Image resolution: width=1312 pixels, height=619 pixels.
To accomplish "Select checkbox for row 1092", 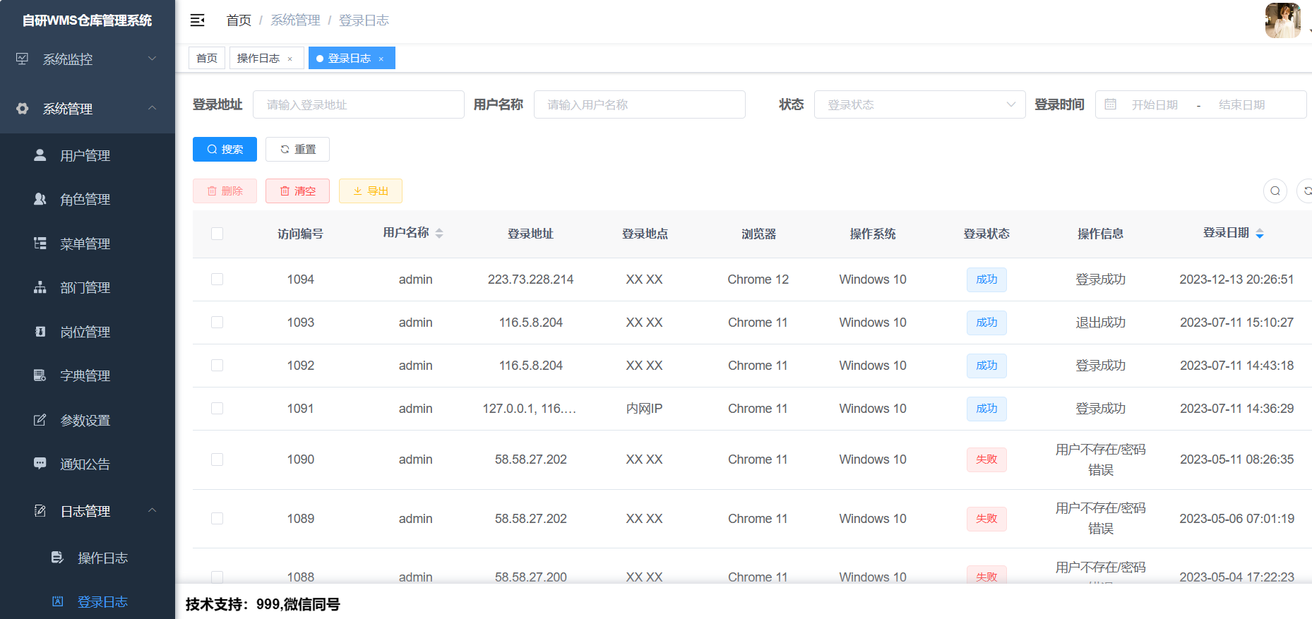I will (x=217, y=366).
